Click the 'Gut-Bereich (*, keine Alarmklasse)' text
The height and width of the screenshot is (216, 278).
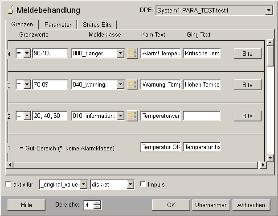coord(70,148)
